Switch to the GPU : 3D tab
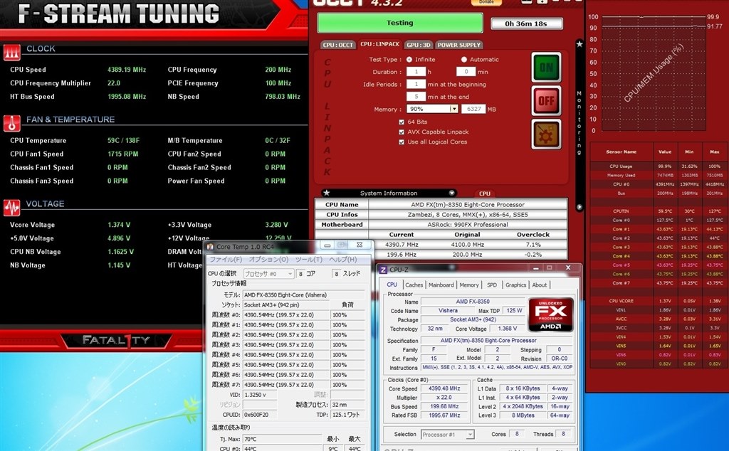Viewport: 729px width, 451px height. pos(419,45)
